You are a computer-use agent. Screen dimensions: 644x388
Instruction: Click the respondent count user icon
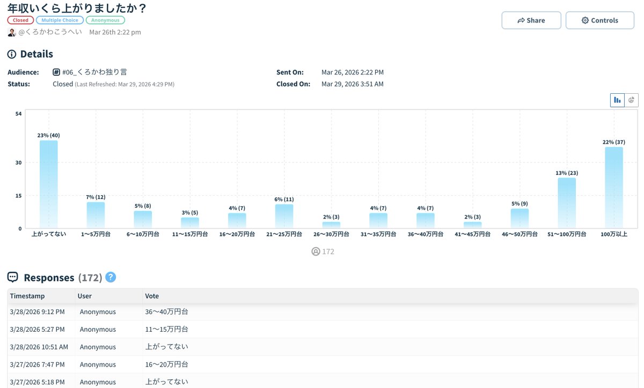[316, 251]
